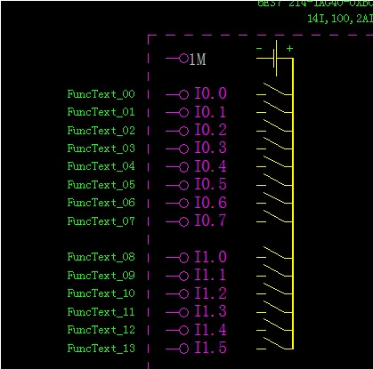Screen dimensions: 373x369
Task: Select the terminal circle of input I1.5
Action: click(184, 349)
